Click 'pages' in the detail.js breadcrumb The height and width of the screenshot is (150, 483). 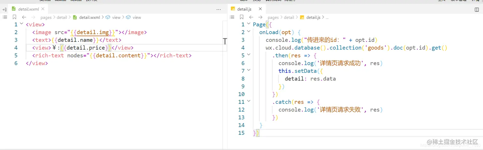273,17
